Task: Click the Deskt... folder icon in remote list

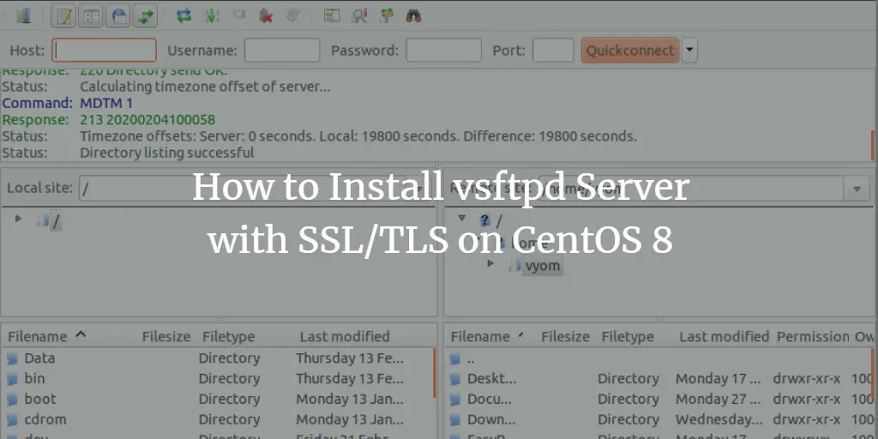Action: (456, 379)
